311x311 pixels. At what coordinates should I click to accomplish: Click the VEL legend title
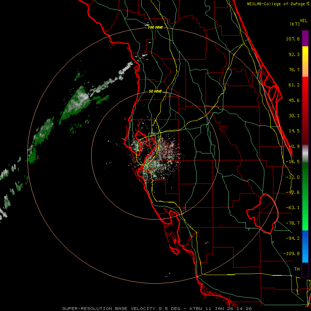coord(303,21)
